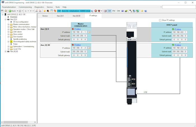
Task: Switch to OM mode in toolbar
Action: tap(118, 11)
